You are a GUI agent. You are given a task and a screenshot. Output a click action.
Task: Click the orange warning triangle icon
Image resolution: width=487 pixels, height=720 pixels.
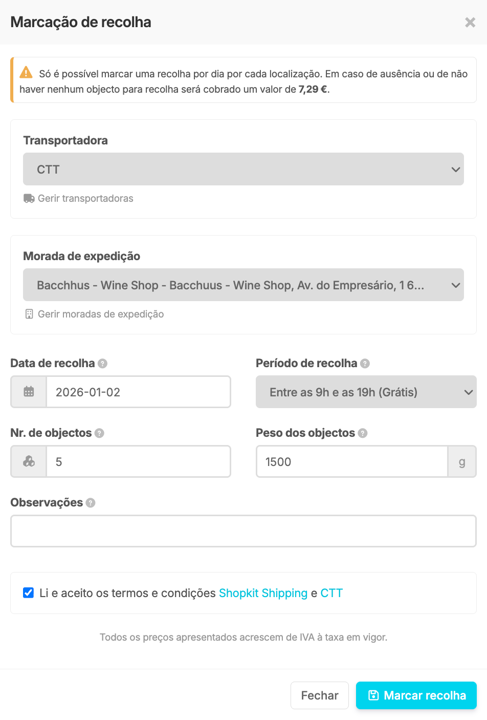coord(26,73)
